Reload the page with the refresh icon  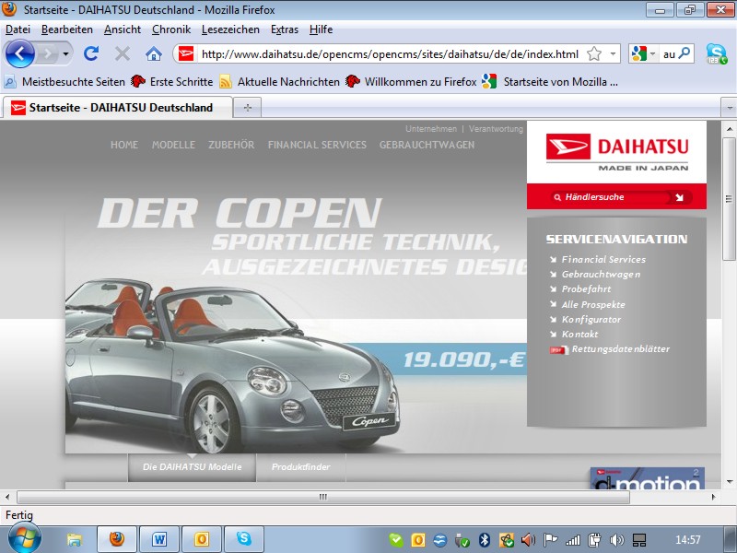point(91,54)
